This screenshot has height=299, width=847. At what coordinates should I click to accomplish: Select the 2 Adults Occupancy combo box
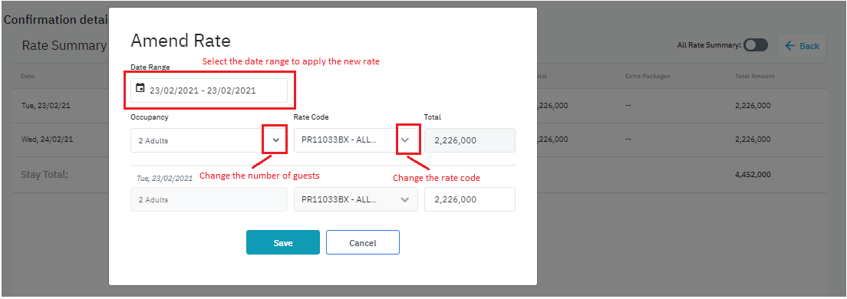(x=209, y=140)
